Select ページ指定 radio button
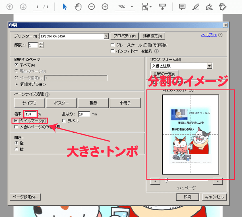The width and height of the screenshot is (242, 217). tap(16, 78)
